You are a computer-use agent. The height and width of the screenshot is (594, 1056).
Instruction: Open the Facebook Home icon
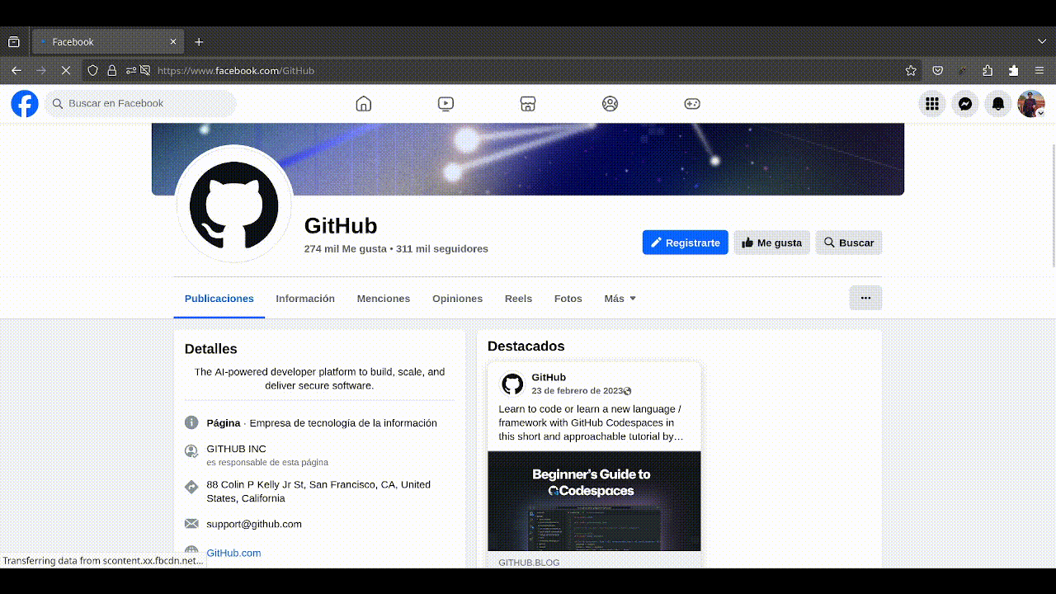(x=363, y=104)
